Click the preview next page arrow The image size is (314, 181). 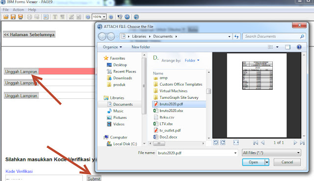[295, 142]
